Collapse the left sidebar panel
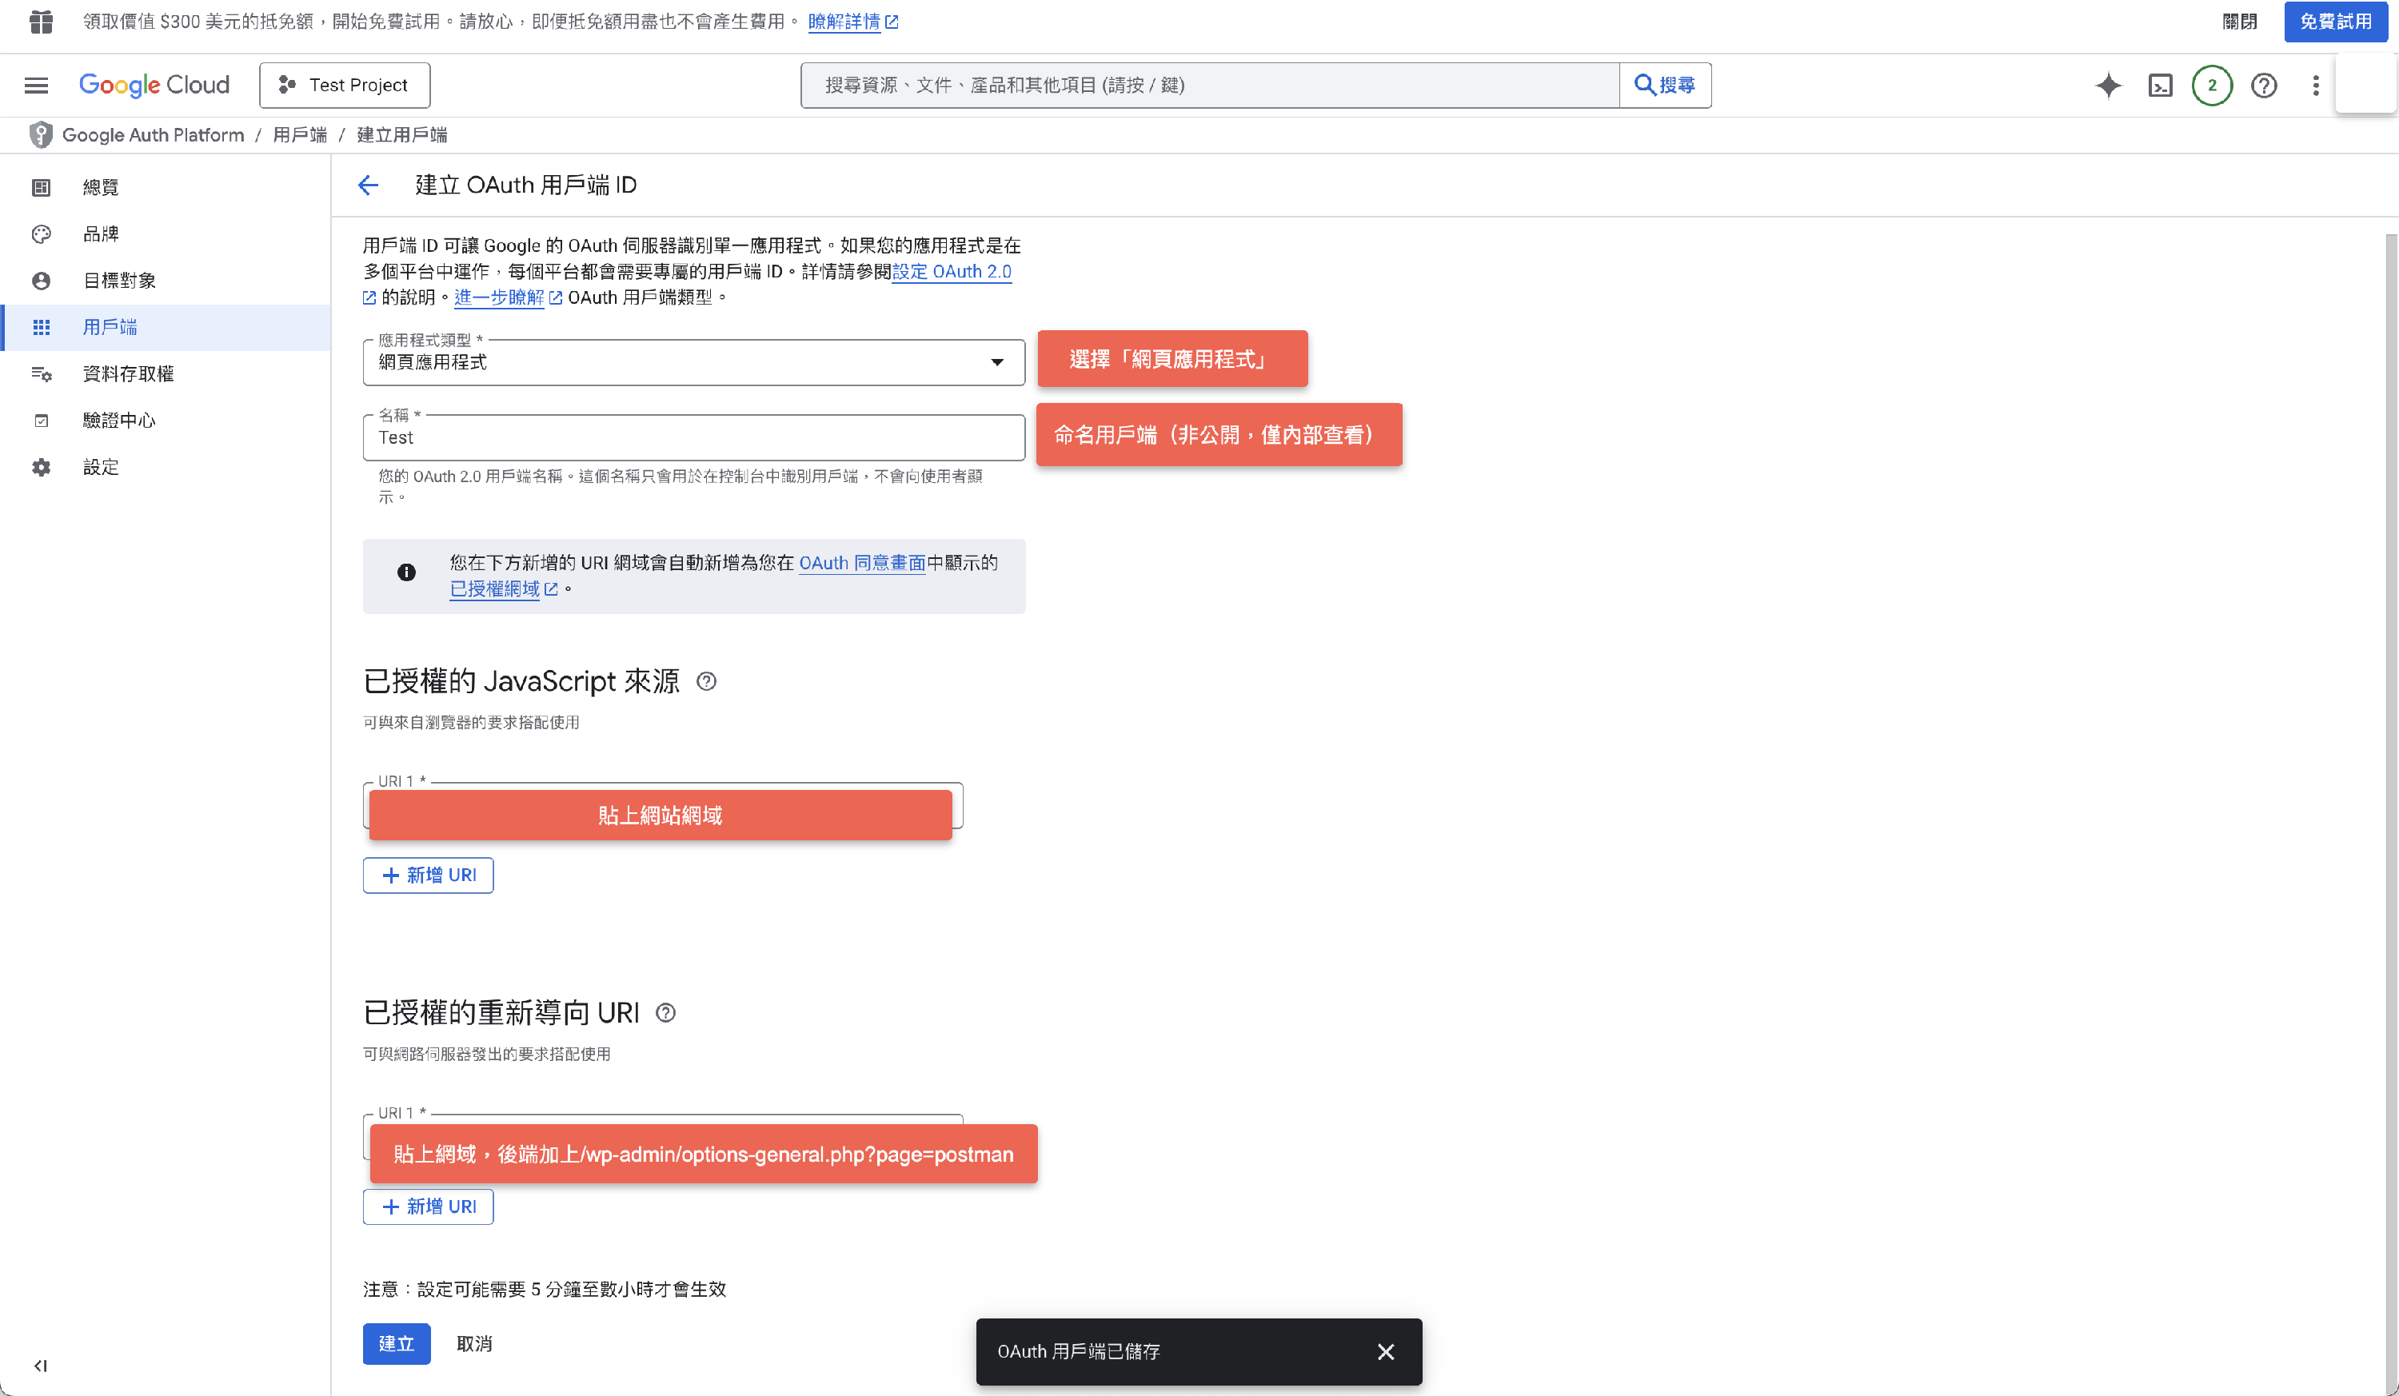 click(x=40, y=1366)
